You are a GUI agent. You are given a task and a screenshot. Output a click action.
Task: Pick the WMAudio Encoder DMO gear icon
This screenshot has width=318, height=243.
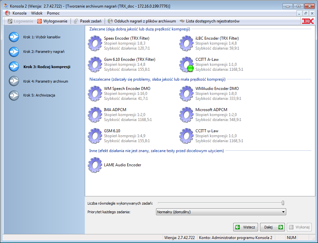coord(186,94)
